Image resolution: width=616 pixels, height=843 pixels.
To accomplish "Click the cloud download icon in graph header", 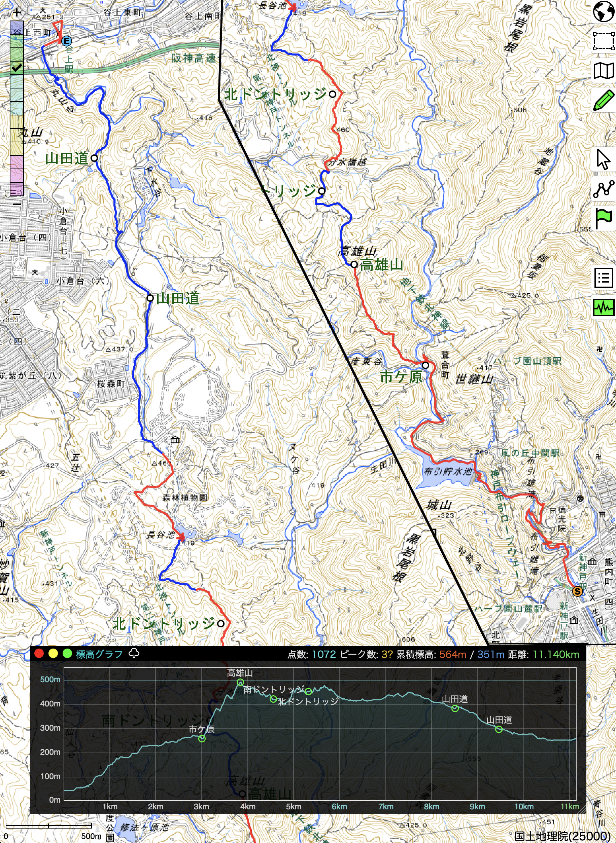I will (134, 654).
